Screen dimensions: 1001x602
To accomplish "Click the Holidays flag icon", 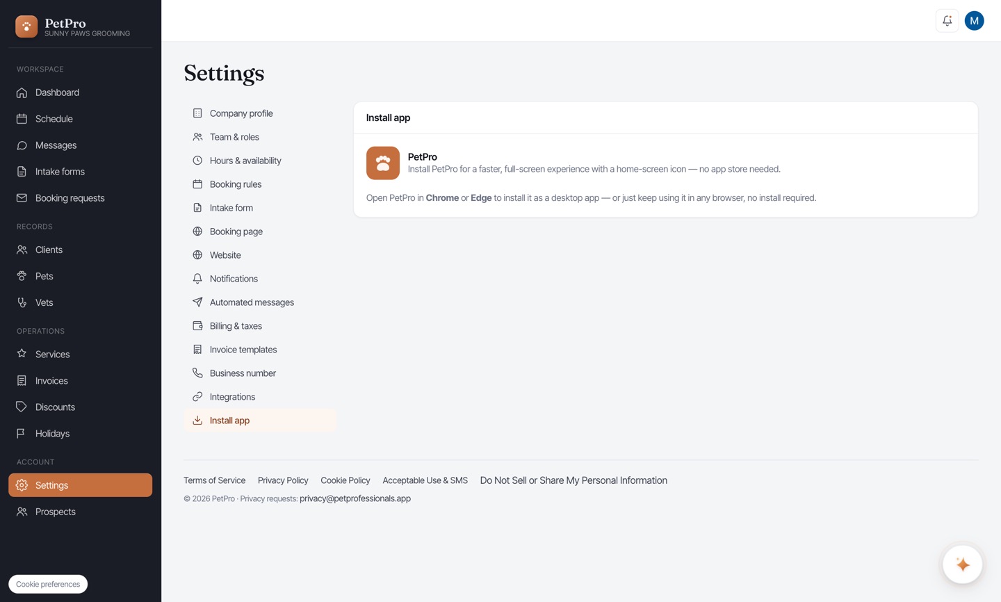I will click(x=22, y=433).
